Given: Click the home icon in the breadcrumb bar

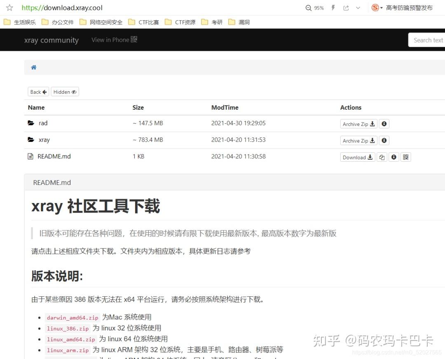Looking at the screenshot, I should (x=33, y=66).
